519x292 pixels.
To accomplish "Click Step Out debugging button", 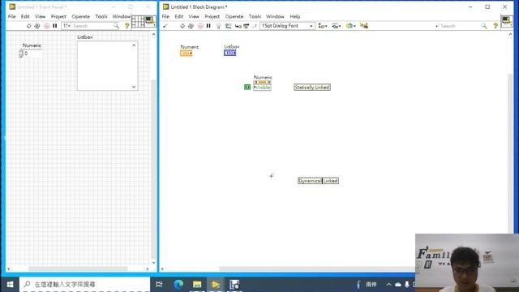I will [254, 26].
